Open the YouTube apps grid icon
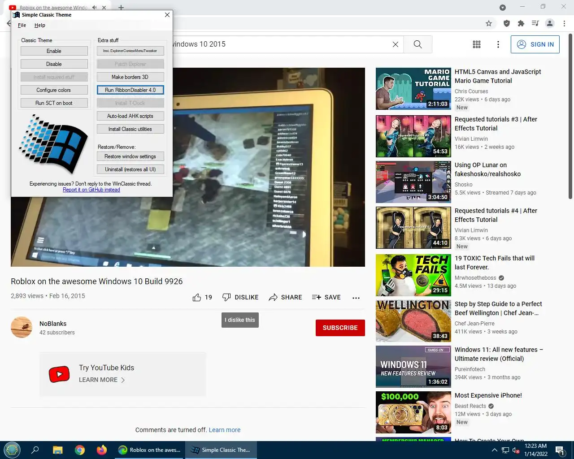574x459 pixels. (477, 44)
